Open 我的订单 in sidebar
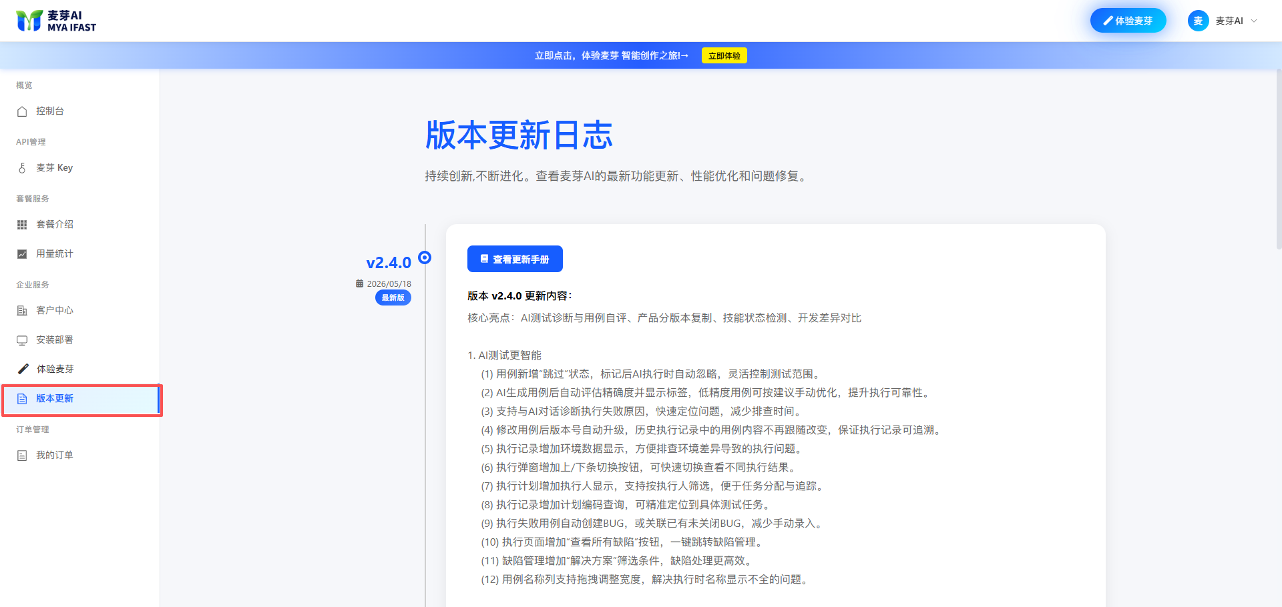The image size is (1282, 607). point(80,456)
